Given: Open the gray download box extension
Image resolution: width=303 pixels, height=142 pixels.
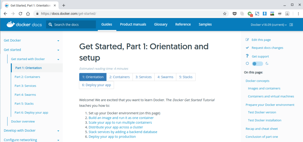Looking at the screenshot, I should pyautogui.click(x=287, y=14).
